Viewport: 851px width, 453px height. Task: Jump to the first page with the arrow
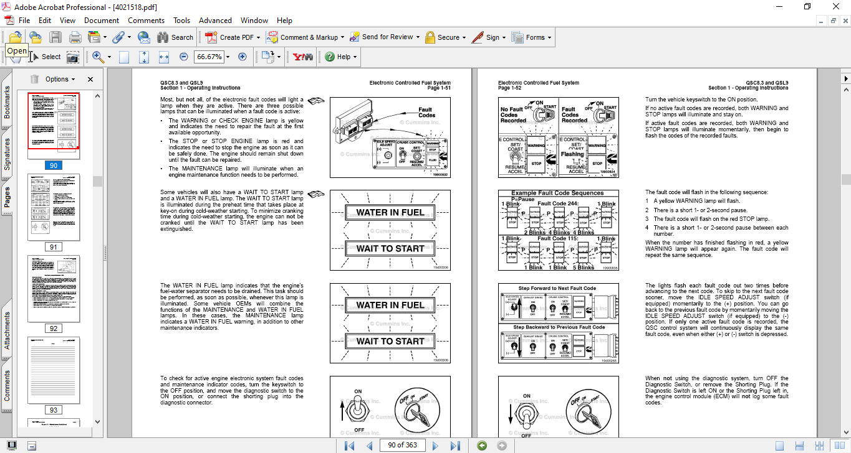[x=350, y=446]
